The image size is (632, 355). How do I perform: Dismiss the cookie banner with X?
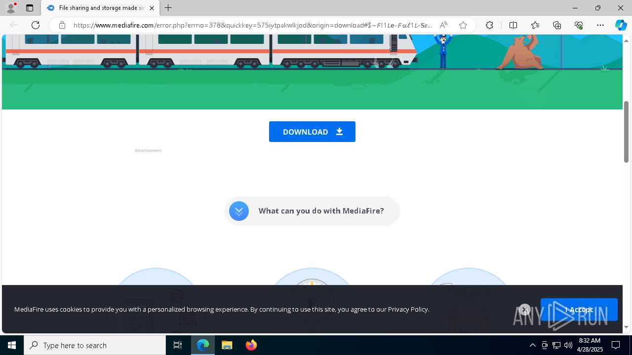click(524, 310)
